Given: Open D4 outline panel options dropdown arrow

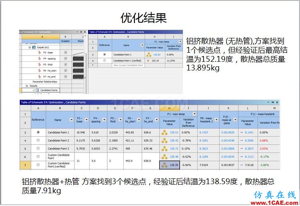Looking at the screenshot, I should coord(77,32).
